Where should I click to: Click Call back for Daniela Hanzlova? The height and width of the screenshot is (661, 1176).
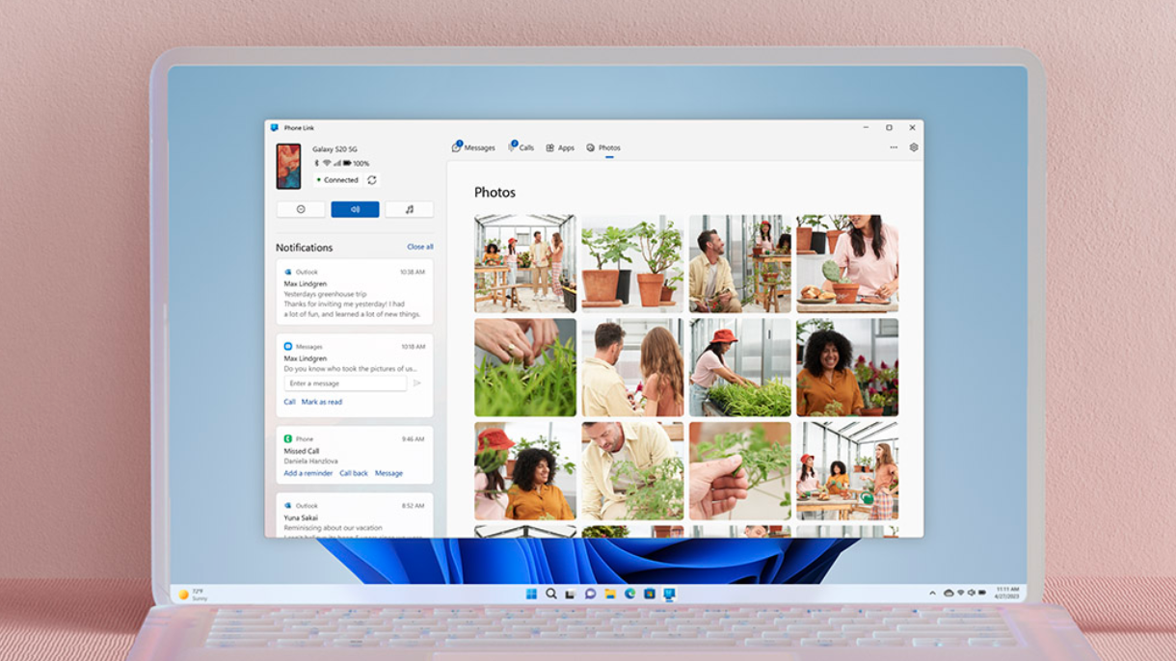pos(354,473)
